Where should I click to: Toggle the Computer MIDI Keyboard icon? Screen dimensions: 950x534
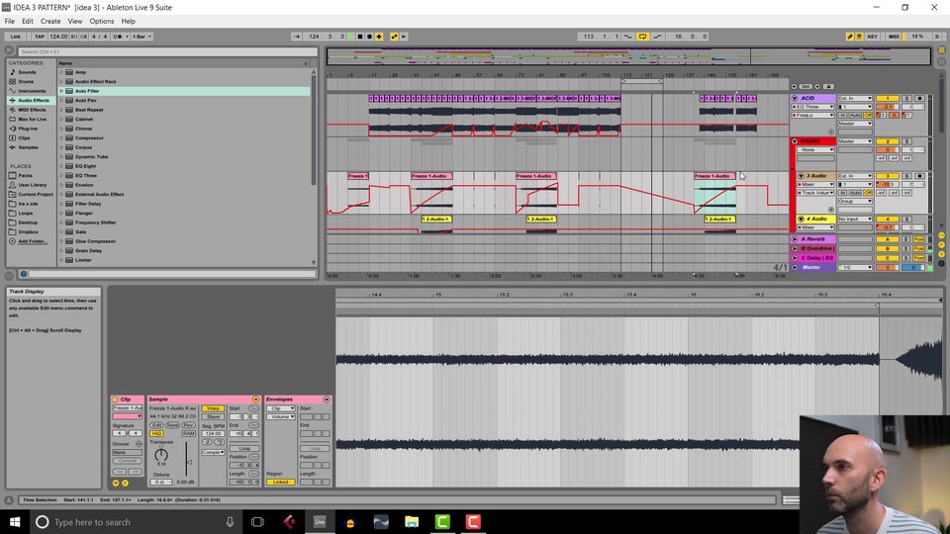[x=859, y=37]
